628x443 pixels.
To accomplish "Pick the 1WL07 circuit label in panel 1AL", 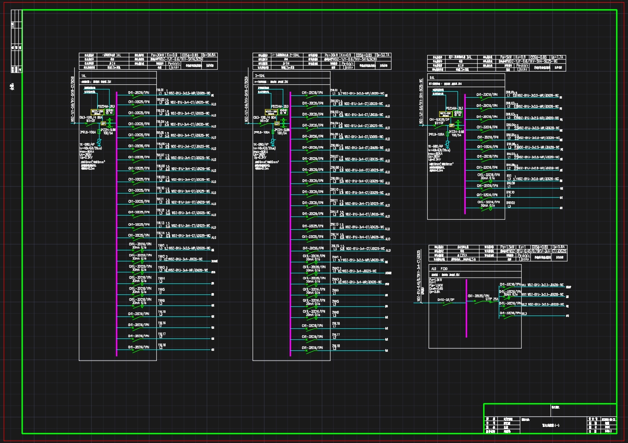I will tap(160, 155).
